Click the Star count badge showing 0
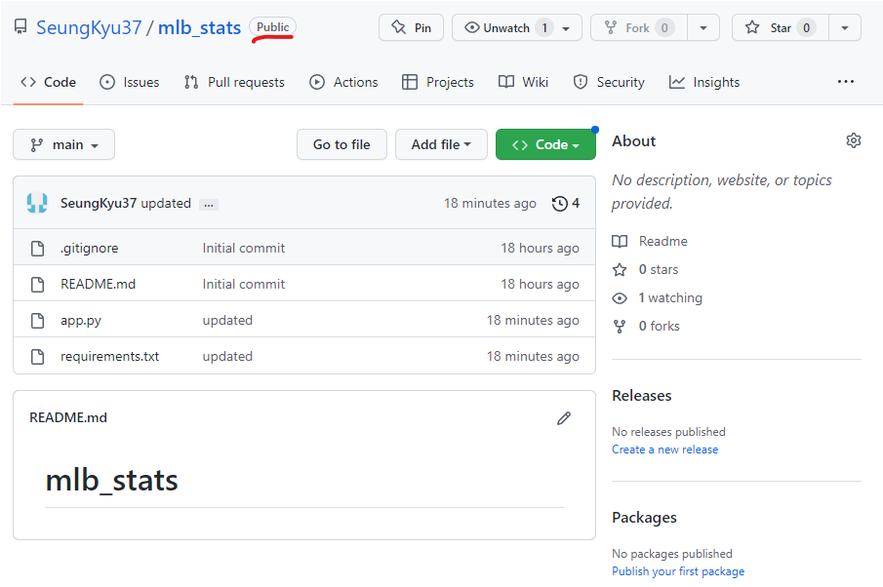883x587 pixels. coord(807,27)
